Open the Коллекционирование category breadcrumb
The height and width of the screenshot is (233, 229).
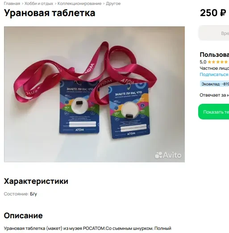click(x=79, y=4)
